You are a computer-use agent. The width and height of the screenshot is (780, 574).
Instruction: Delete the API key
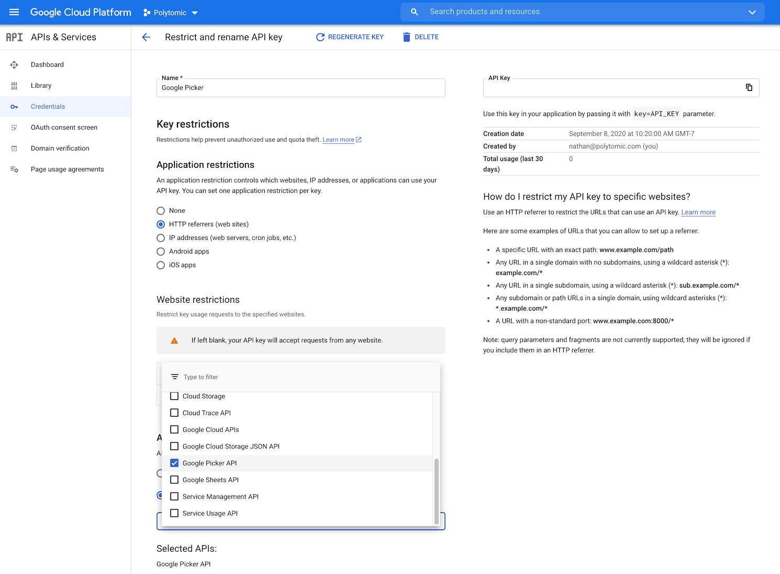420,37
